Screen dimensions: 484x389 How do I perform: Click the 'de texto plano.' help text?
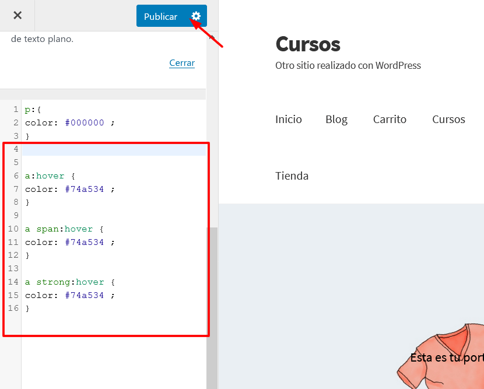click(42, 39)
